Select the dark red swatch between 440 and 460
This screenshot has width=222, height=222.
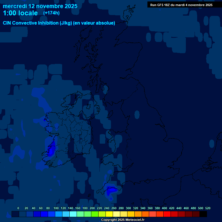(x=181, y=214)
